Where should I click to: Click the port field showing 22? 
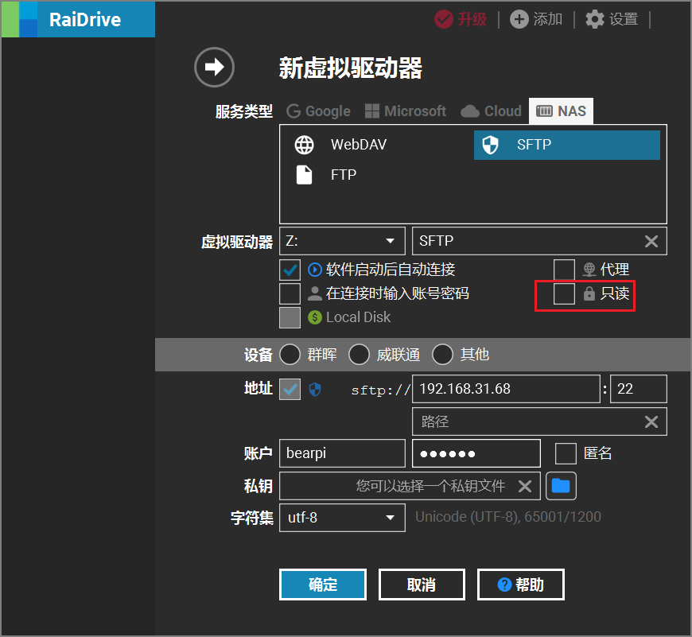click(x=638, y=389)
